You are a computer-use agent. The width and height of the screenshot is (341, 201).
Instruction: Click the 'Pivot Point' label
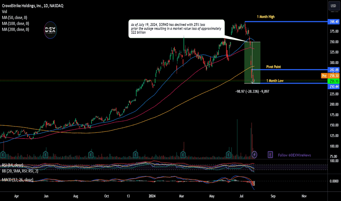click(x=274, y=67)
